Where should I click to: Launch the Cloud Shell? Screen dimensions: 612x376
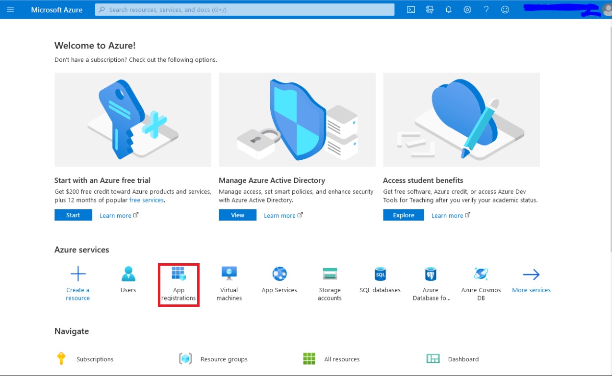(410, 9)
